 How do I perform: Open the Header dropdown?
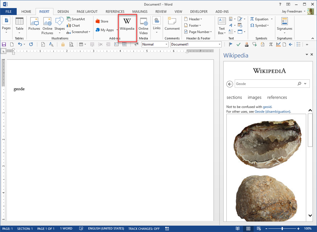(193, 19)
